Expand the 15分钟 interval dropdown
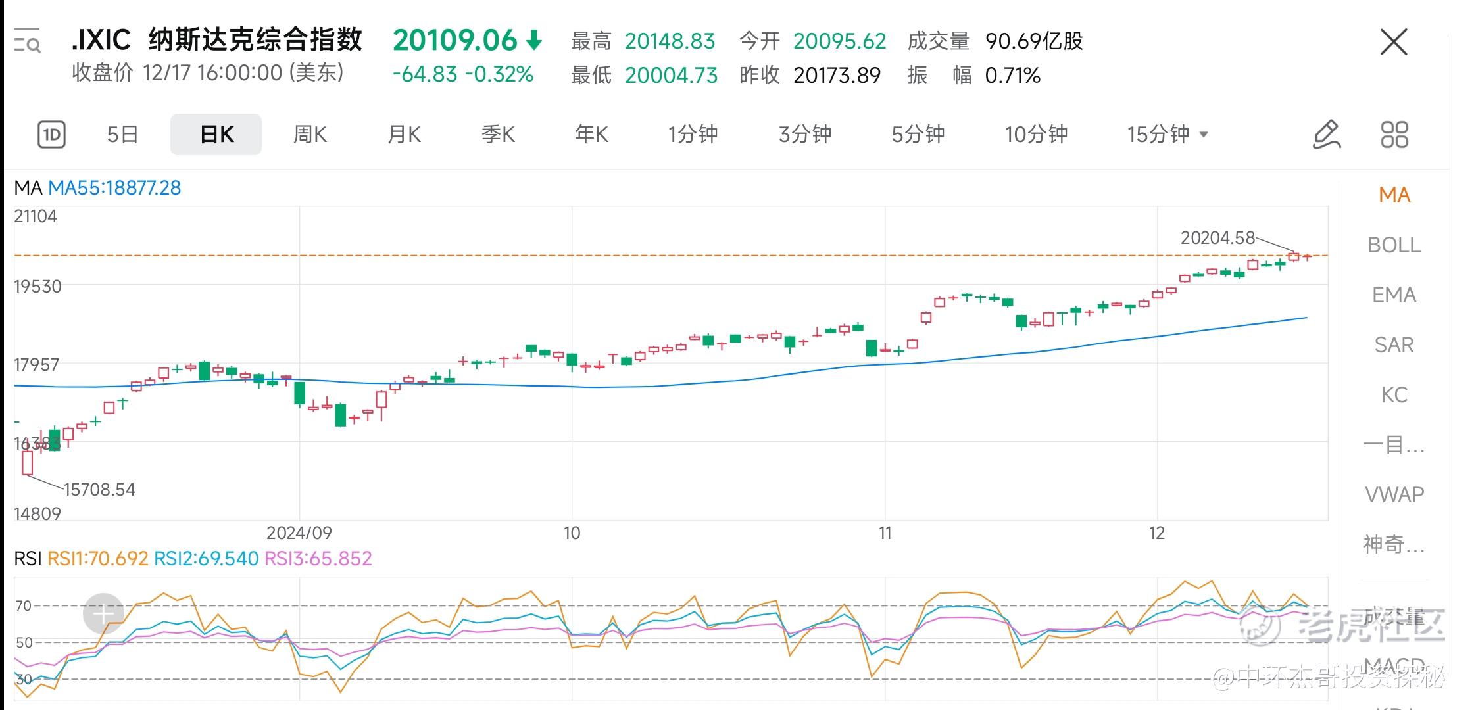Image resolution: width=1474 pixels, height=710 pixels. click(1167, 134)
